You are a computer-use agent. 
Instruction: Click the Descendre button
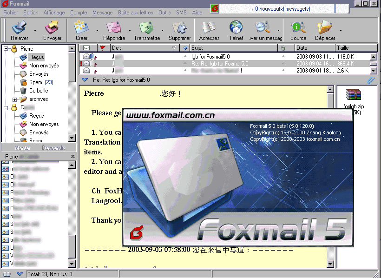point(53,148)
